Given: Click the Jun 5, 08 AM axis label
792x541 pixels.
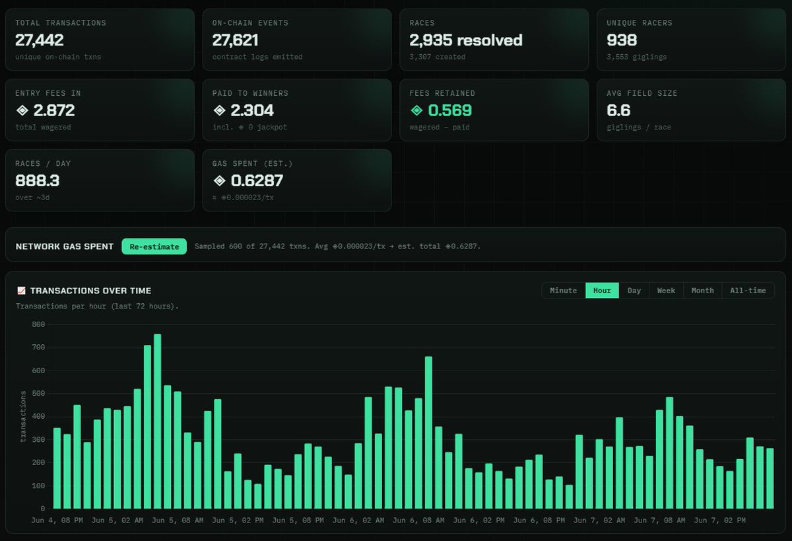Looking at the screenshot, I should tap(177, 521).
